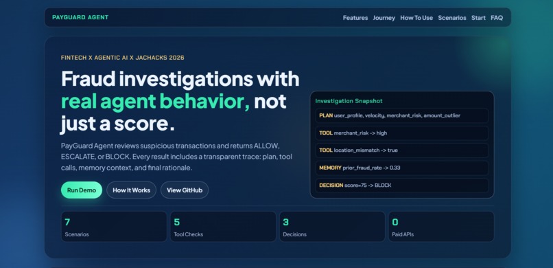The width and height of the screenshot is (553, 268).
Task: Open the FAQ nav link
Action: tap(497, 18)
